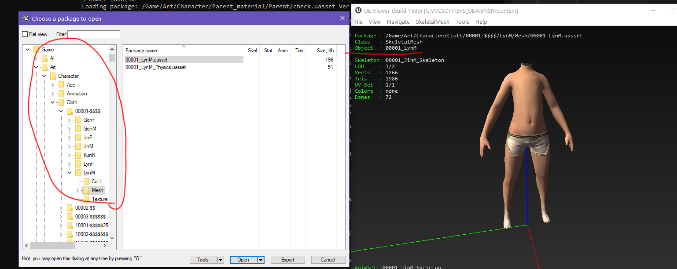Click the folder icon beside Character
Screen dimensions: 677x269
coord(53,76)
